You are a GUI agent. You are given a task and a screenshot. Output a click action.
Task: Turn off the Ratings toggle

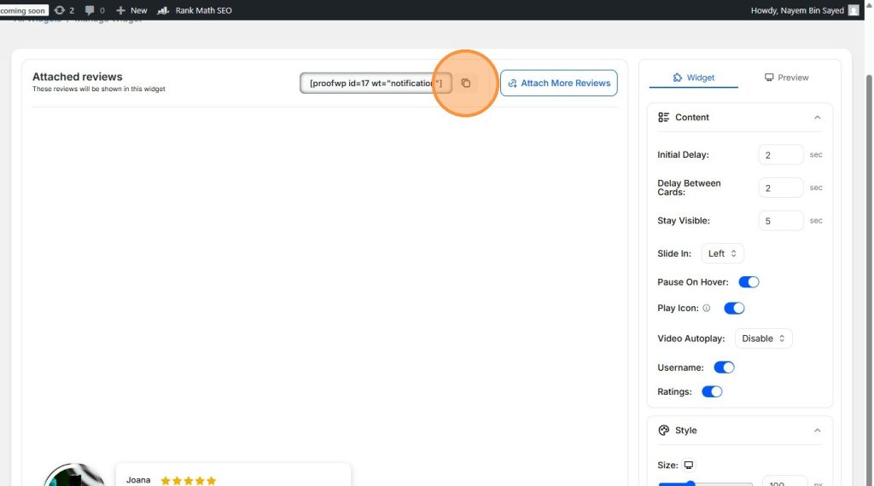(x=712, y=391)
